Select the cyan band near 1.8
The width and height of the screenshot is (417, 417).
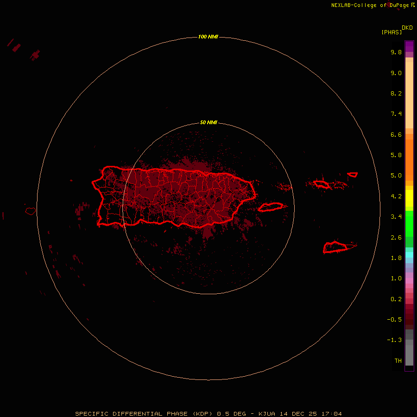(x=409, y=255)
